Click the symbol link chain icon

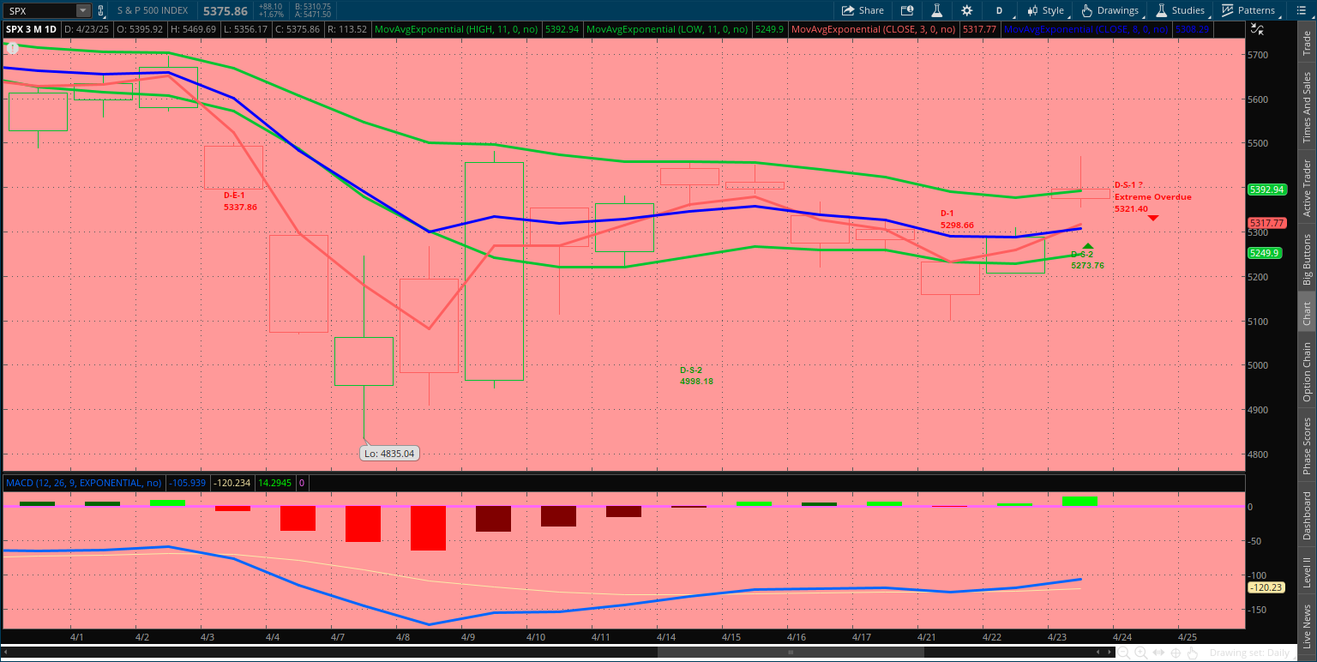(x=102, y=10)
